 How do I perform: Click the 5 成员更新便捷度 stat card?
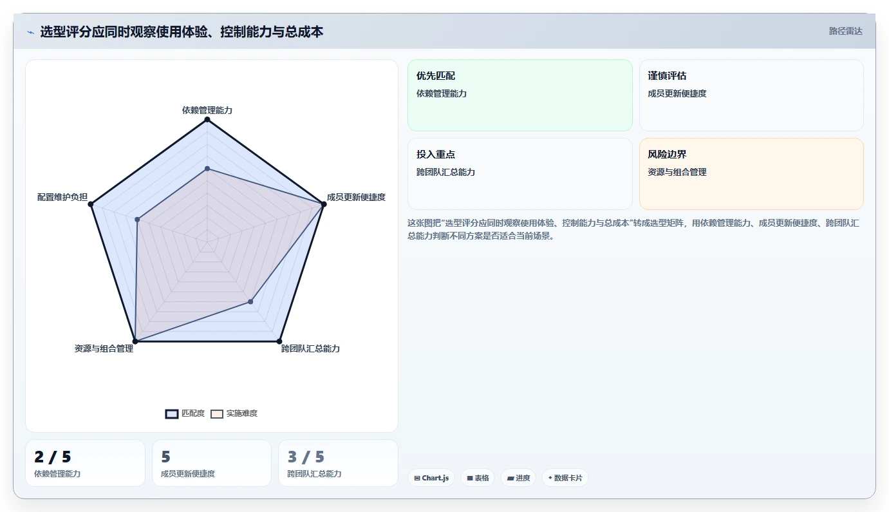coord(212,463)
